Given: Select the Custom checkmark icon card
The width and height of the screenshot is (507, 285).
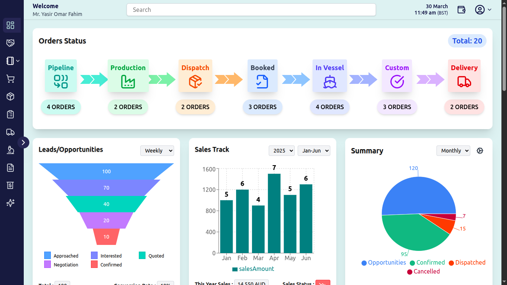Looking at the screenshot, I should [x=397, y=76].
